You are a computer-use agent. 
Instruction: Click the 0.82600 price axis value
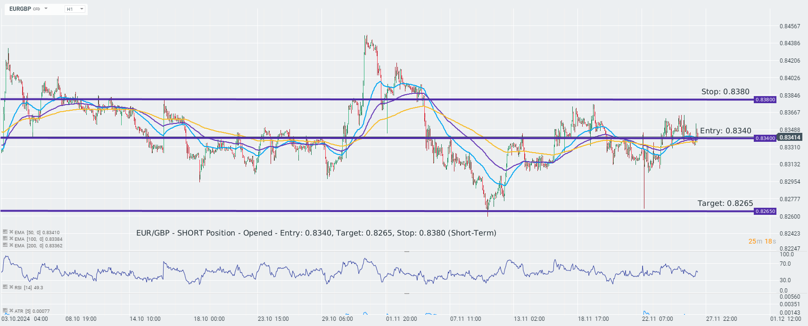tap(790, 217)
